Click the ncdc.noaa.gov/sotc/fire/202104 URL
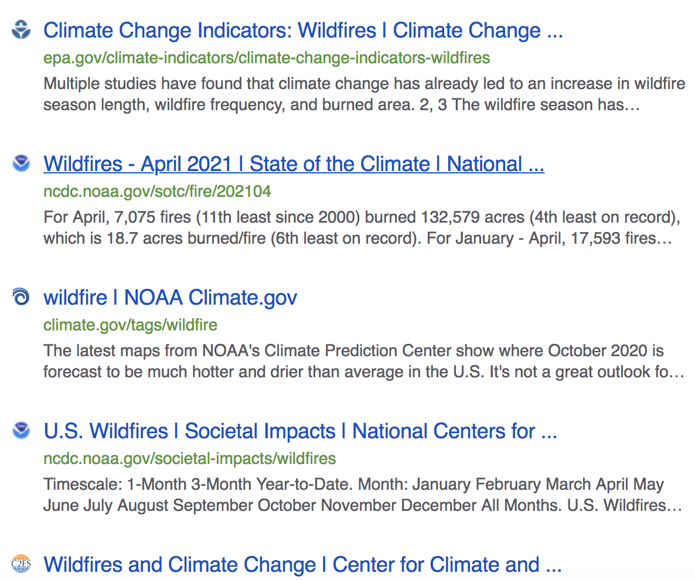 [158, 192]
